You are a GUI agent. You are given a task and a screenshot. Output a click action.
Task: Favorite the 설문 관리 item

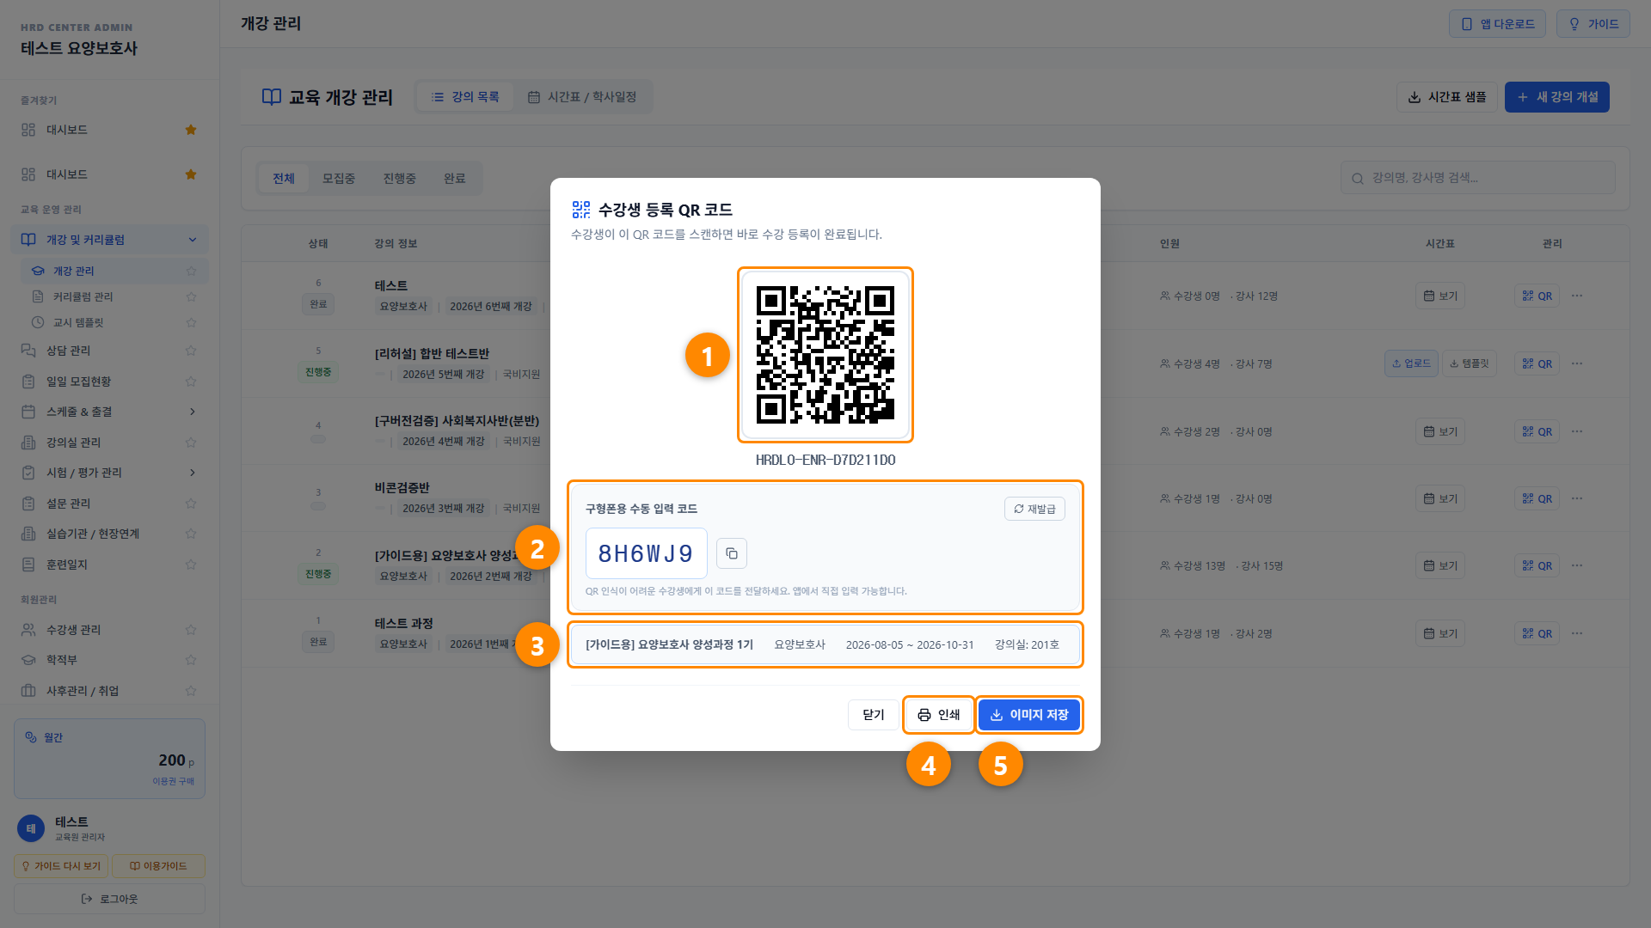click(x=191, y=504)
